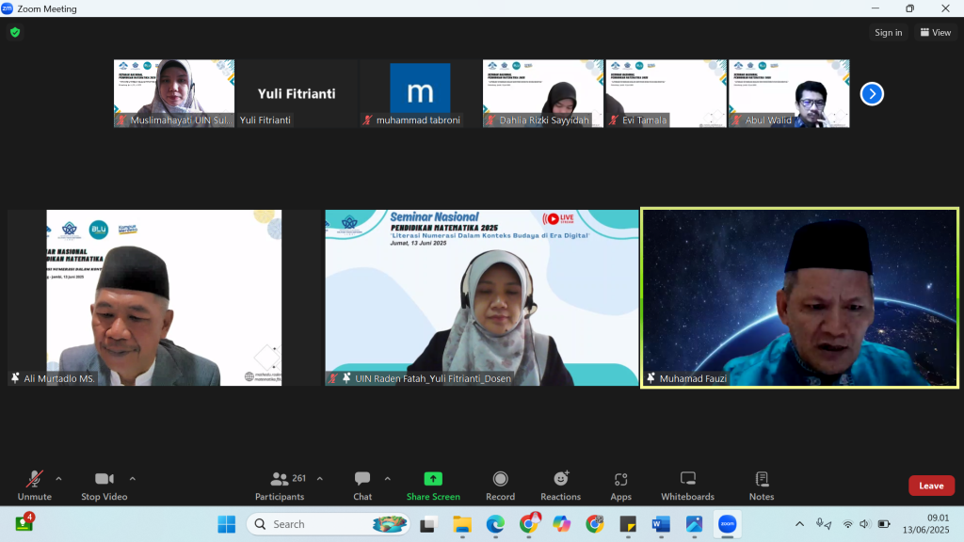Stop the video camera
This screenshot has width=964, height=542.
click(104, 485)
